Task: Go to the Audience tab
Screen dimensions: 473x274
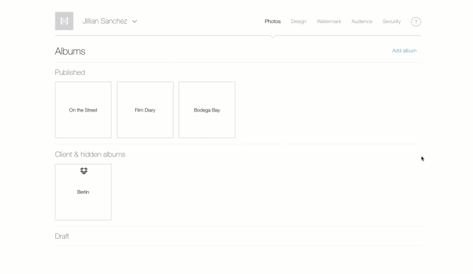Action: pyautogui.click(x=362, y=21)
